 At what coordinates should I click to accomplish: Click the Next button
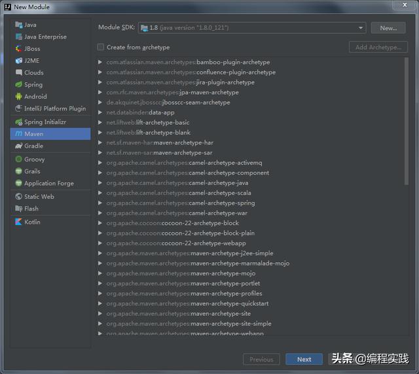point(304,360)
